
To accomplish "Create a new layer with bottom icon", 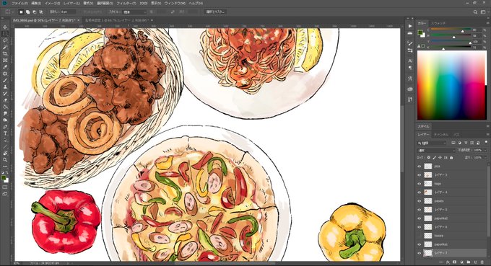I will (475, 262).
